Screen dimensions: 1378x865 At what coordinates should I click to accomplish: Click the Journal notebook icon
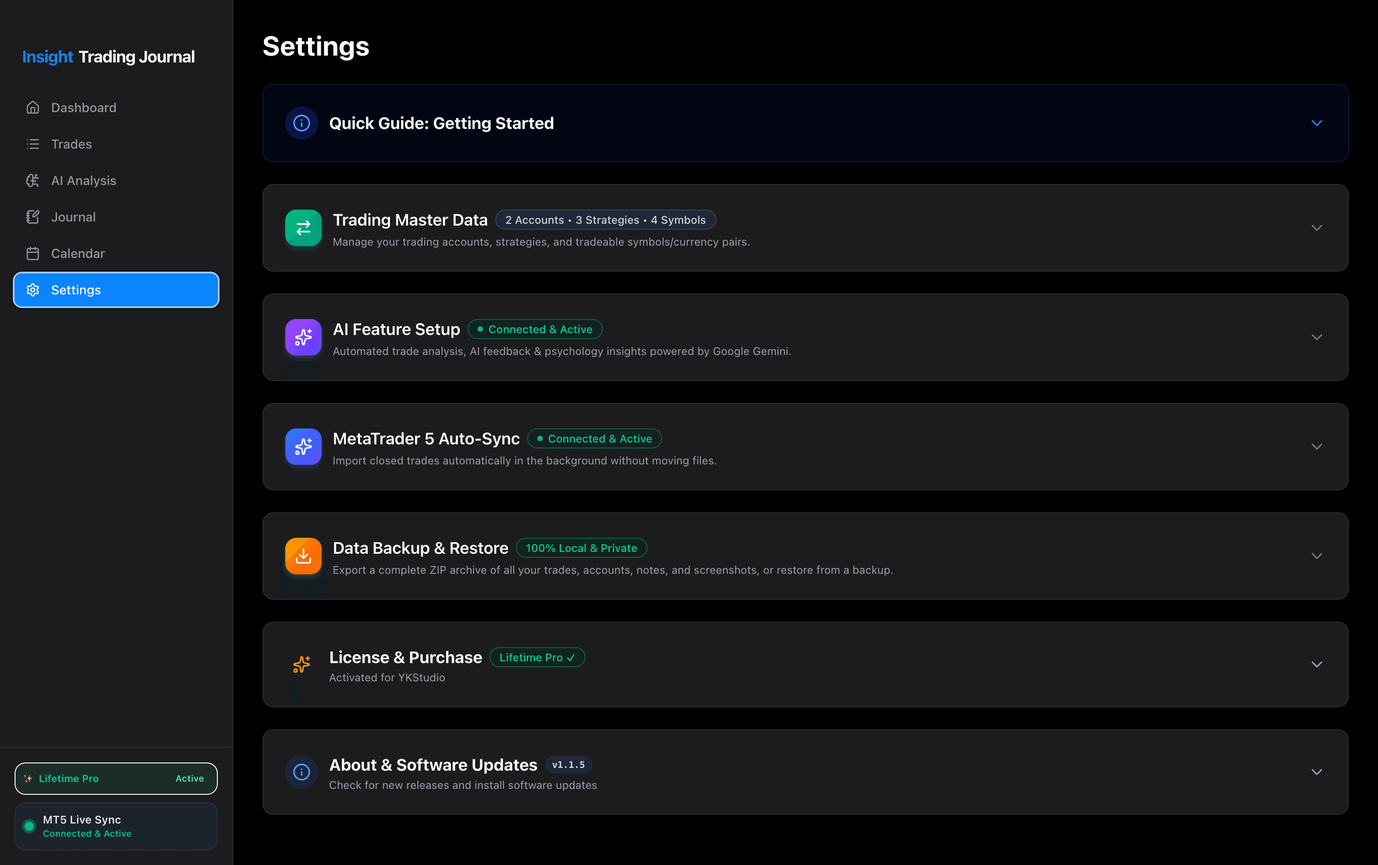tap(33, 217)
